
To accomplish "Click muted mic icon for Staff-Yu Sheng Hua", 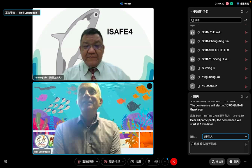I will click(x=246, y=59).
